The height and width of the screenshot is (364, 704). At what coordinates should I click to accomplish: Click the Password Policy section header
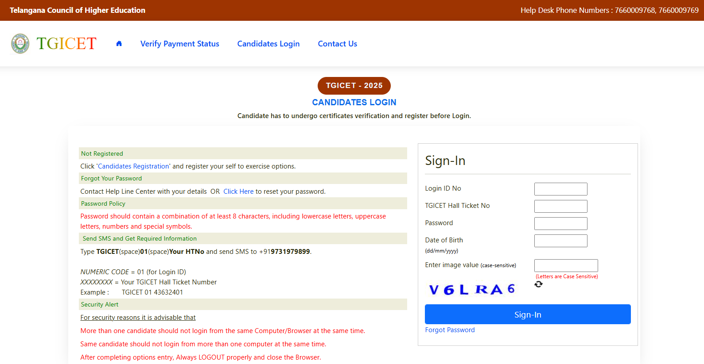pyautogui.click(x=243, y=203)
